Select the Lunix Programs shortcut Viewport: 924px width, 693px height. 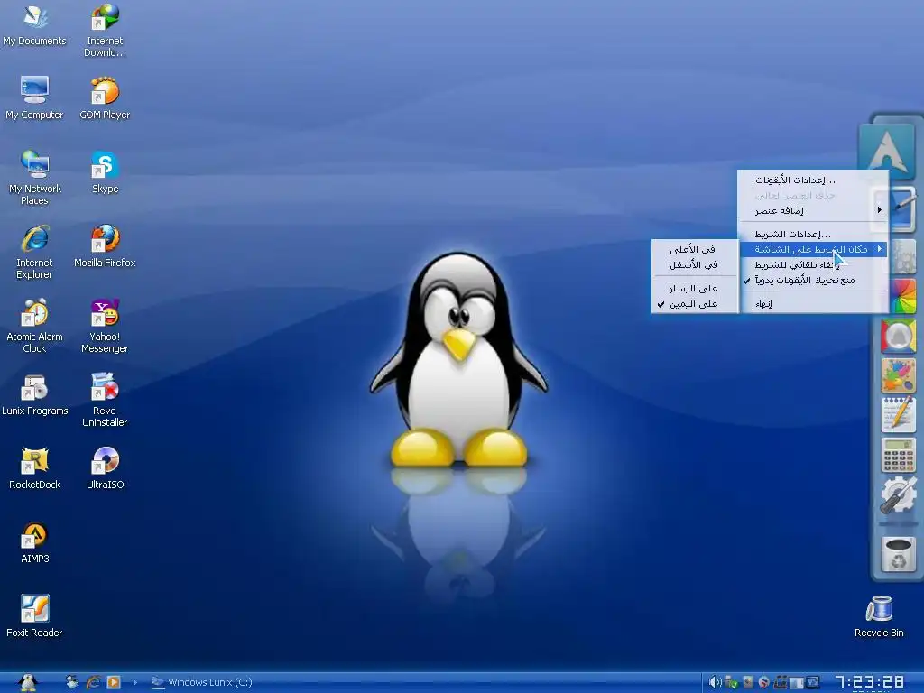click(x=35, y=394)
